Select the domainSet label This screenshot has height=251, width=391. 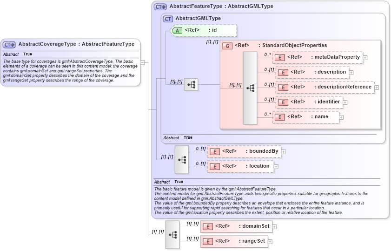coord(254,226)
